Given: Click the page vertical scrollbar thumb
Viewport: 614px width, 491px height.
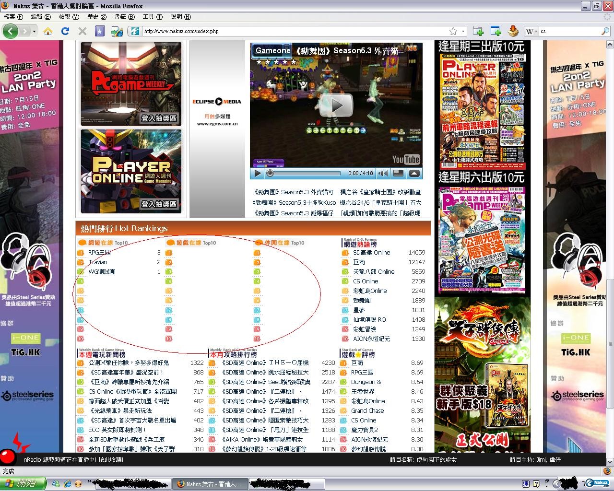Looking at the screenshot, I should click(x=609, y=343).
